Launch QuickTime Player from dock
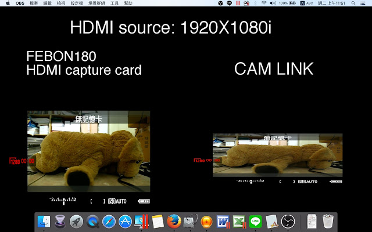This screenshot has width=372, height=232. click(92, 222)
